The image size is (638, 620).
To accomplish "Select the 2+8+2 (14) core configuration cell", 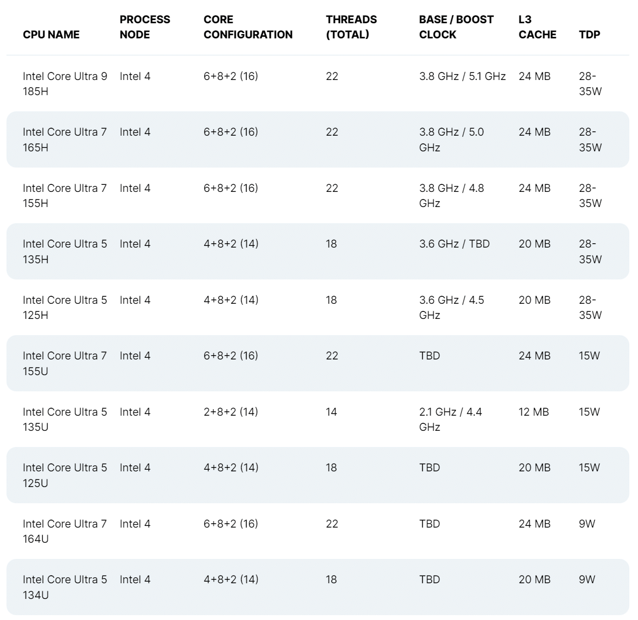I will click(231, 412).
